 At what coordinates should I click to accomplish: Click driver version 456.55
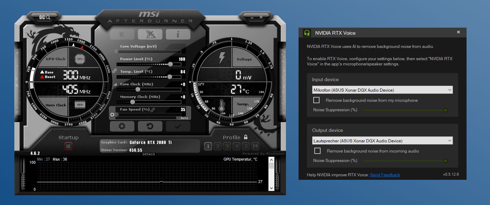pos(135,150)
